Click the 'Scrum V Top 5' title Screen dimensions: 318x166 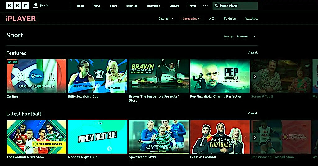coord(262,96)
